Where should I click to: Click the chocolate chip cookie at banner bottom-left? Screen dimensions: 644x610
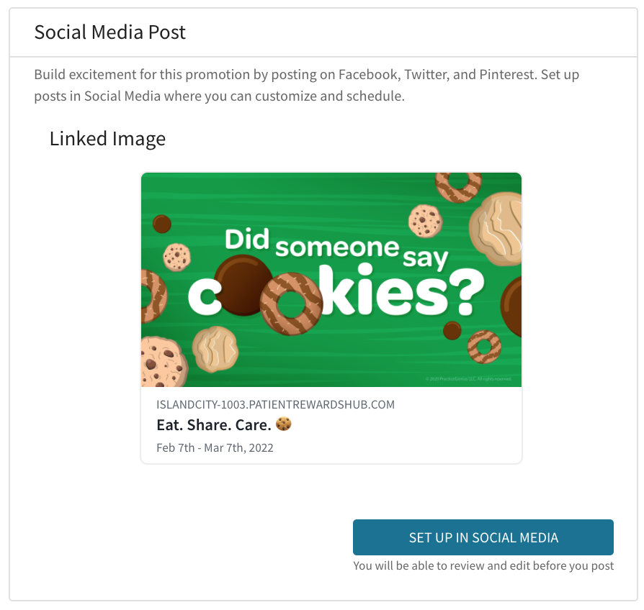(161, 361)
